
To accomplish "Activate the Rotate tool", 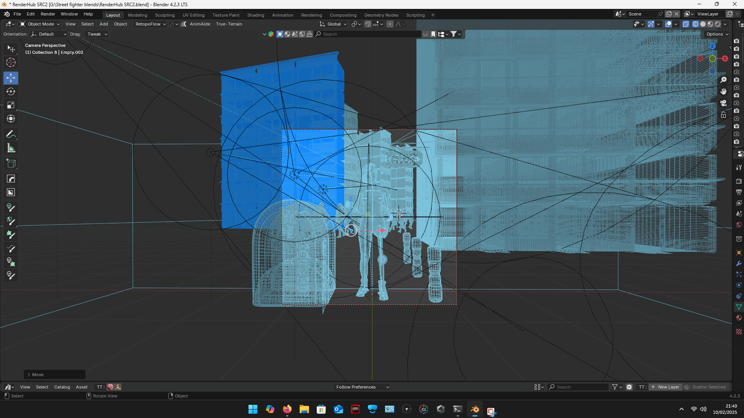I will click(x=11, y=91).
